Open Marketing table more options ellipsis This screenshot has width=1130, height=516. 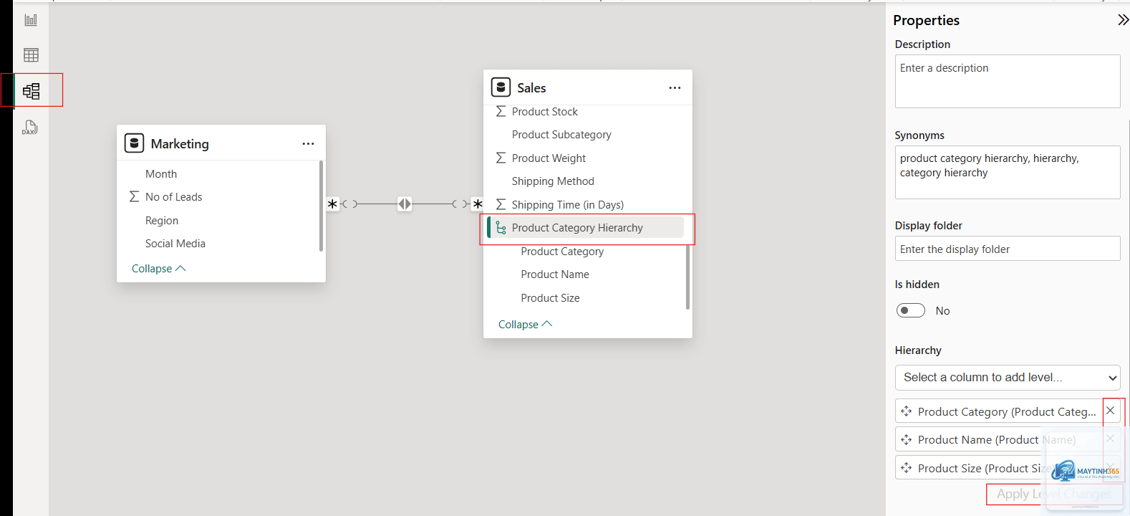pos(308,144)
